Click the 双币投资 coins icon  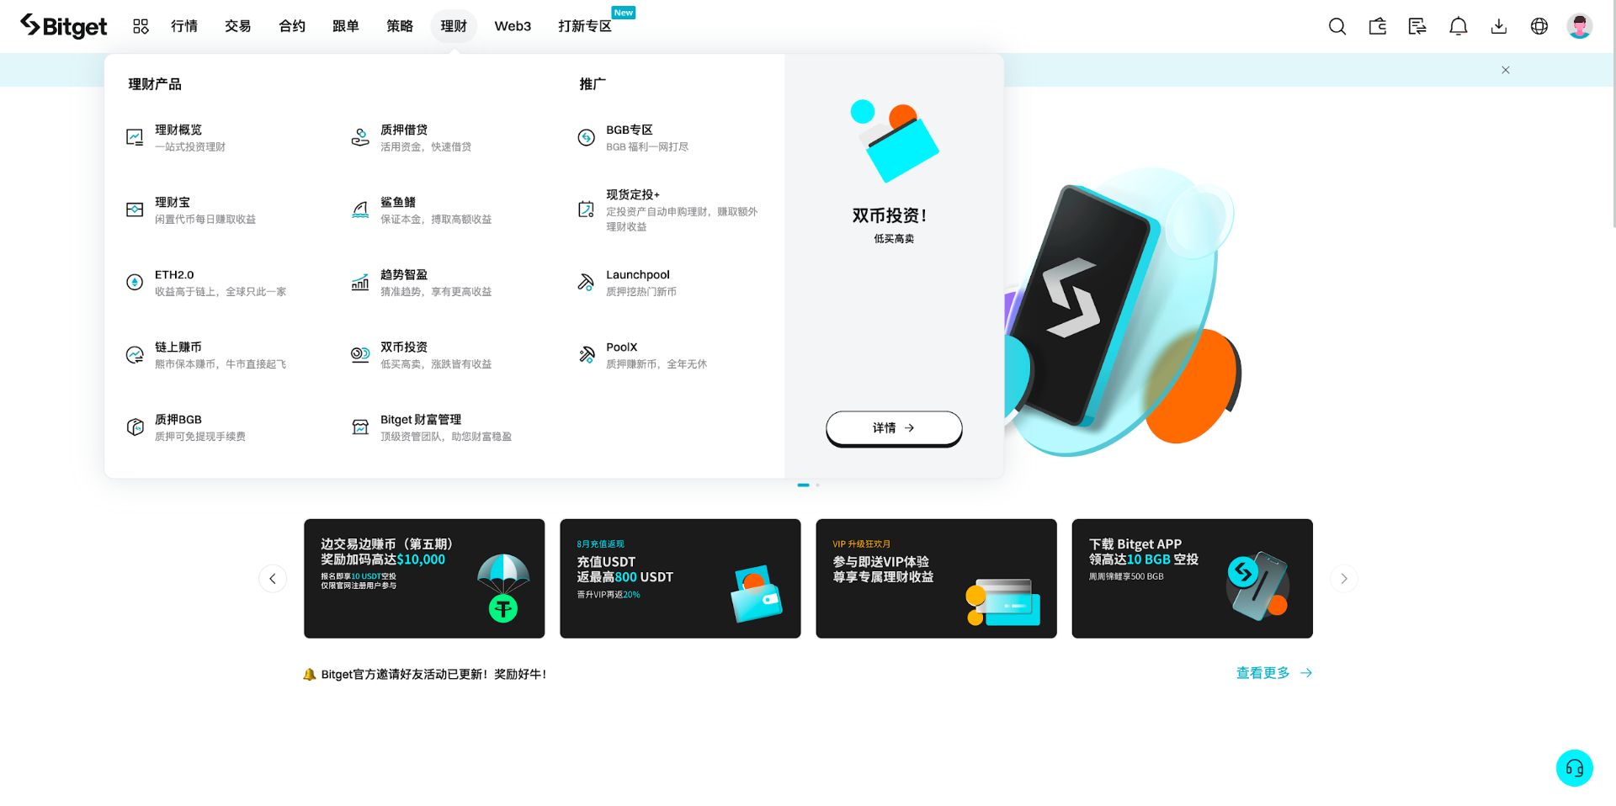360,354
